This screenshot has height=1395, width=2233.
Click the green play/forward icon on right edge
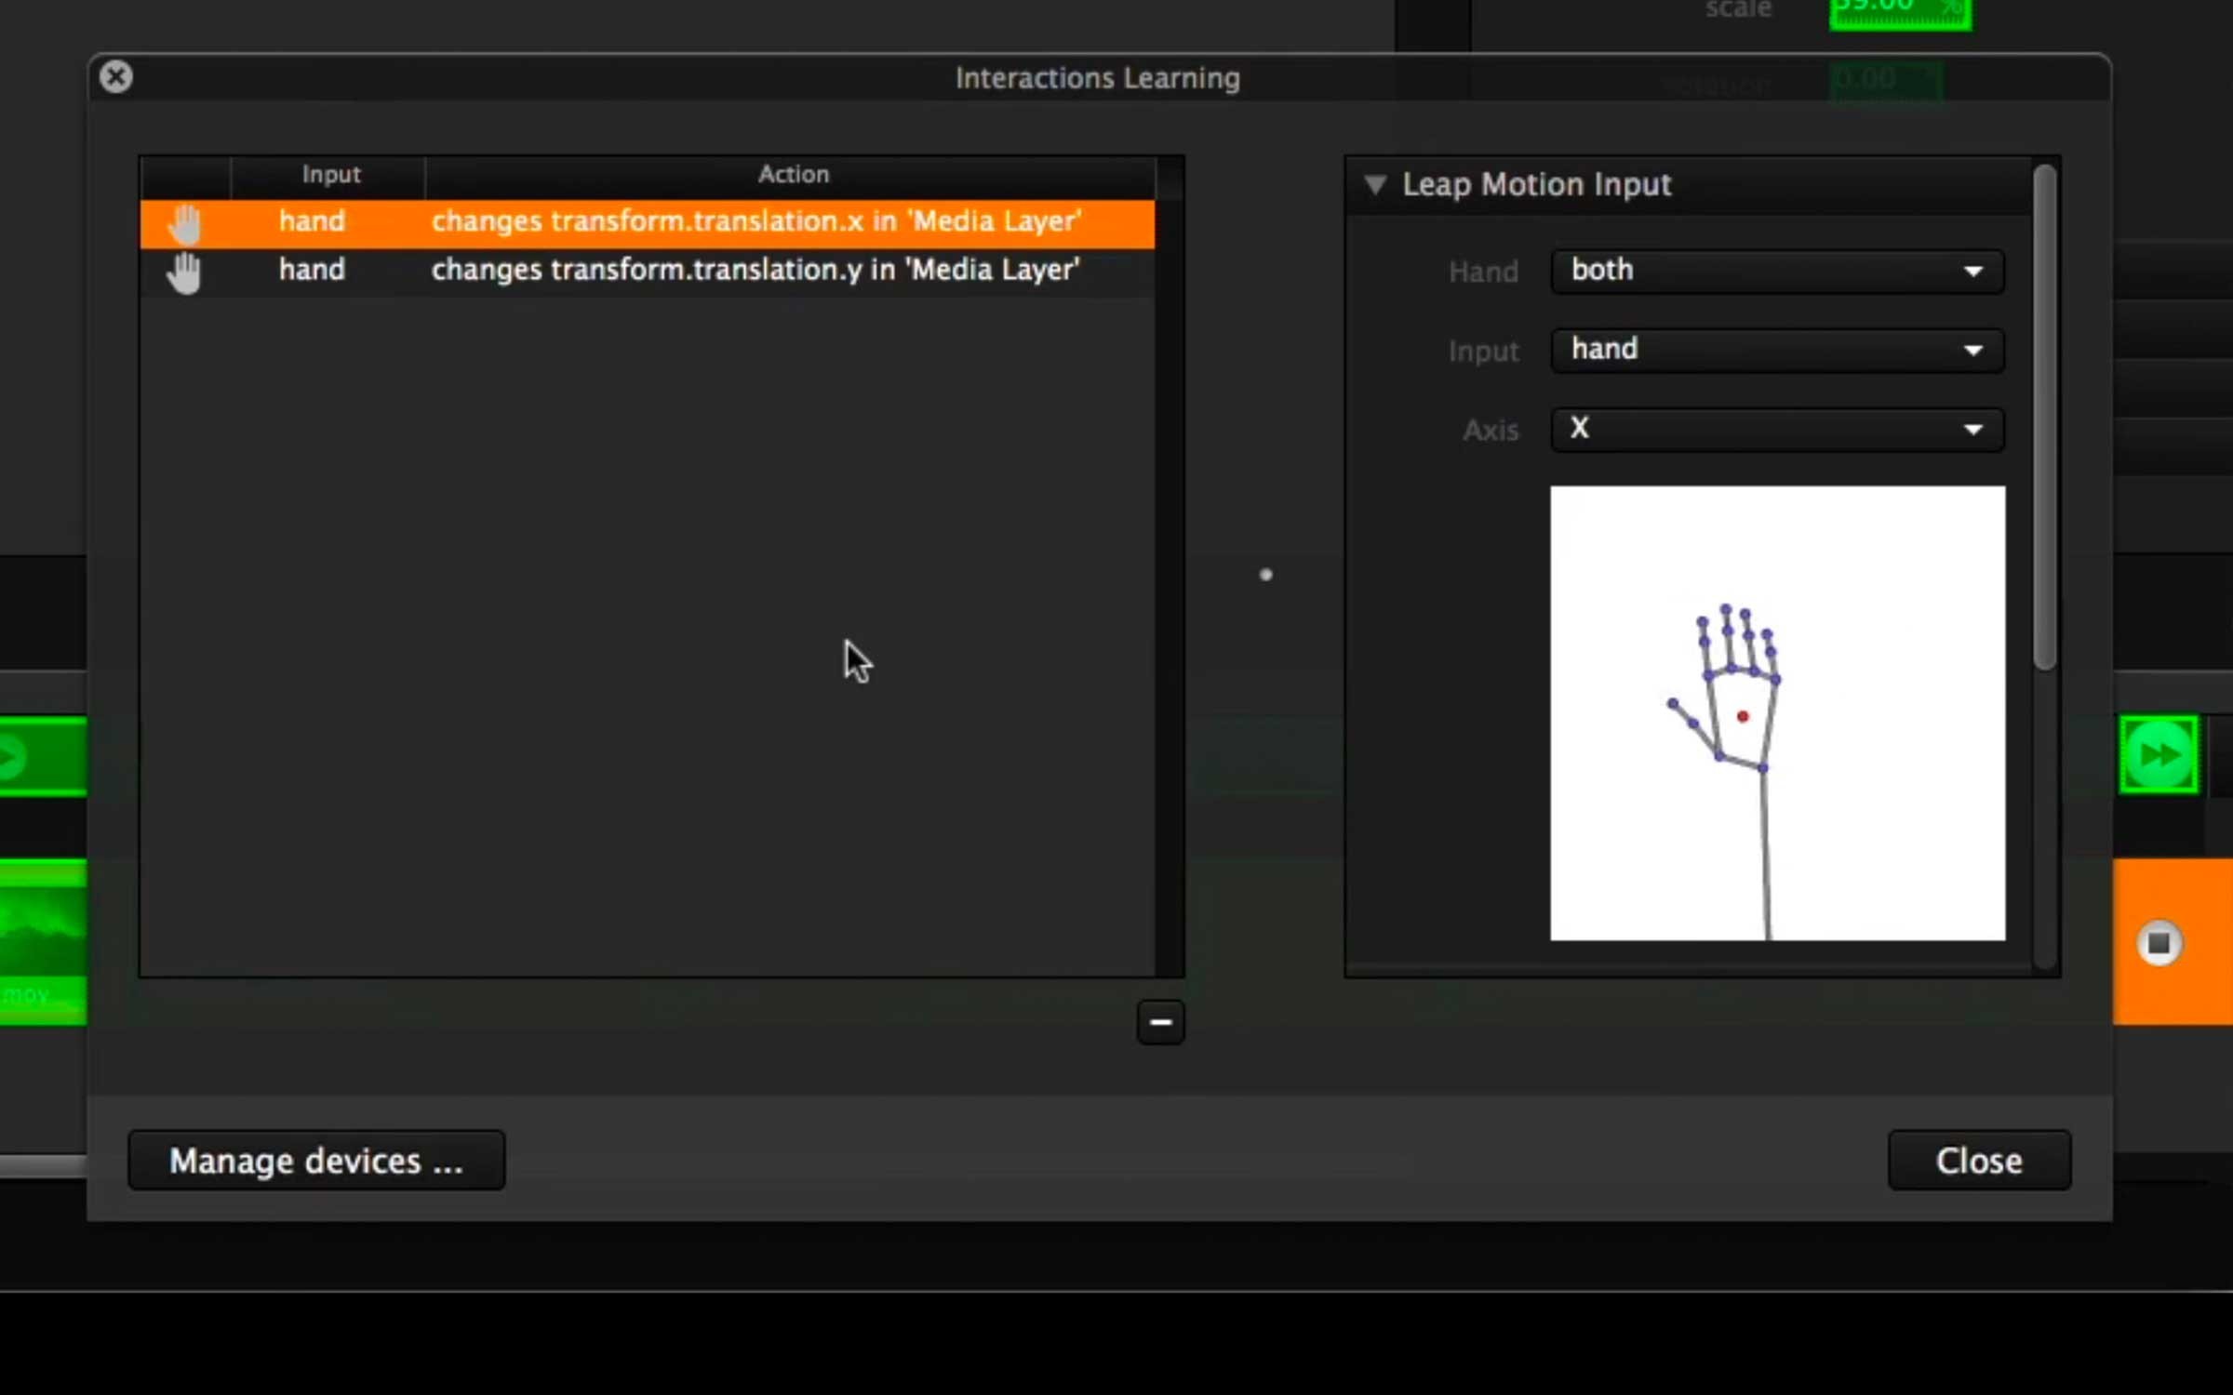(x=2160, y=753)
